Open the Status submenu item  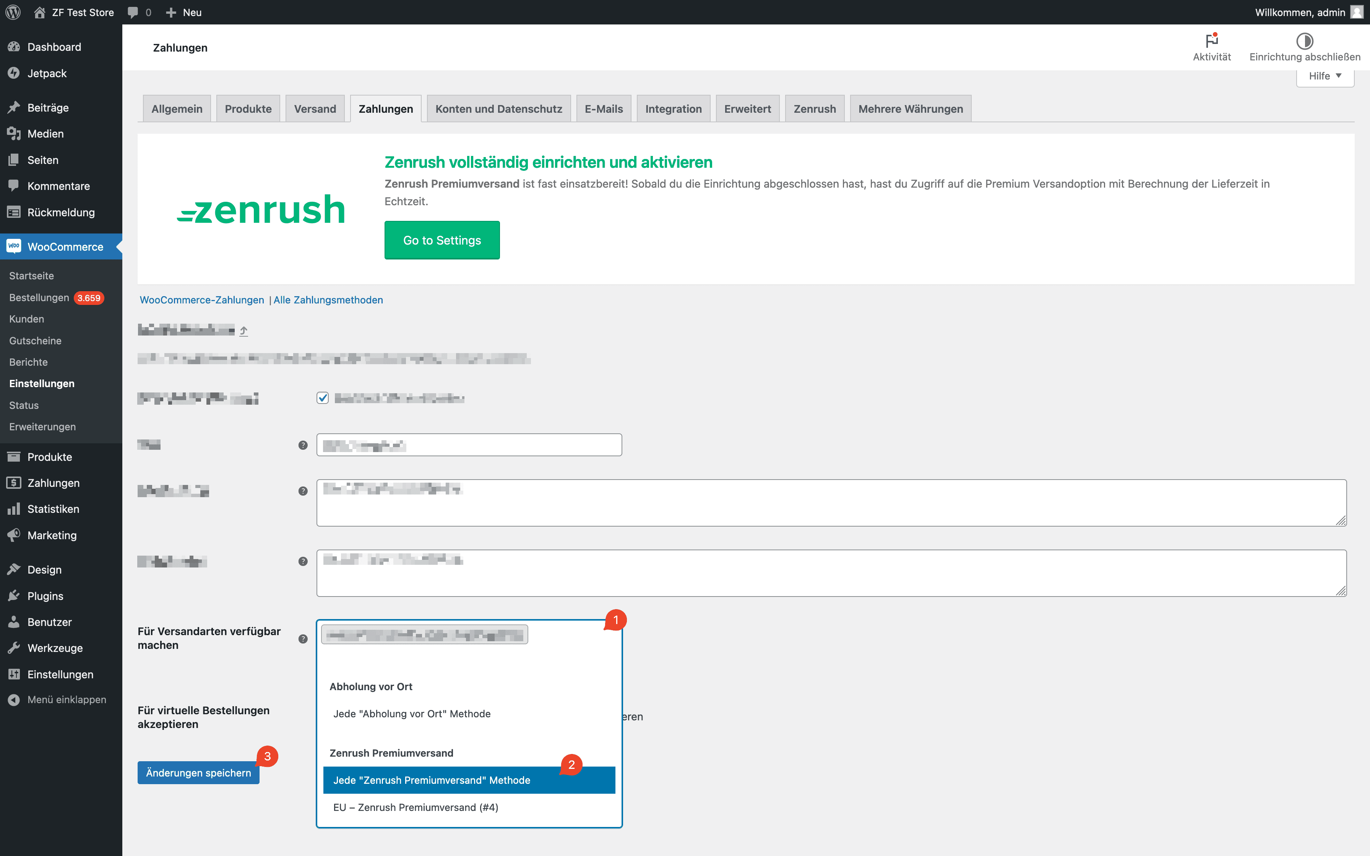[x=24, y=405]
